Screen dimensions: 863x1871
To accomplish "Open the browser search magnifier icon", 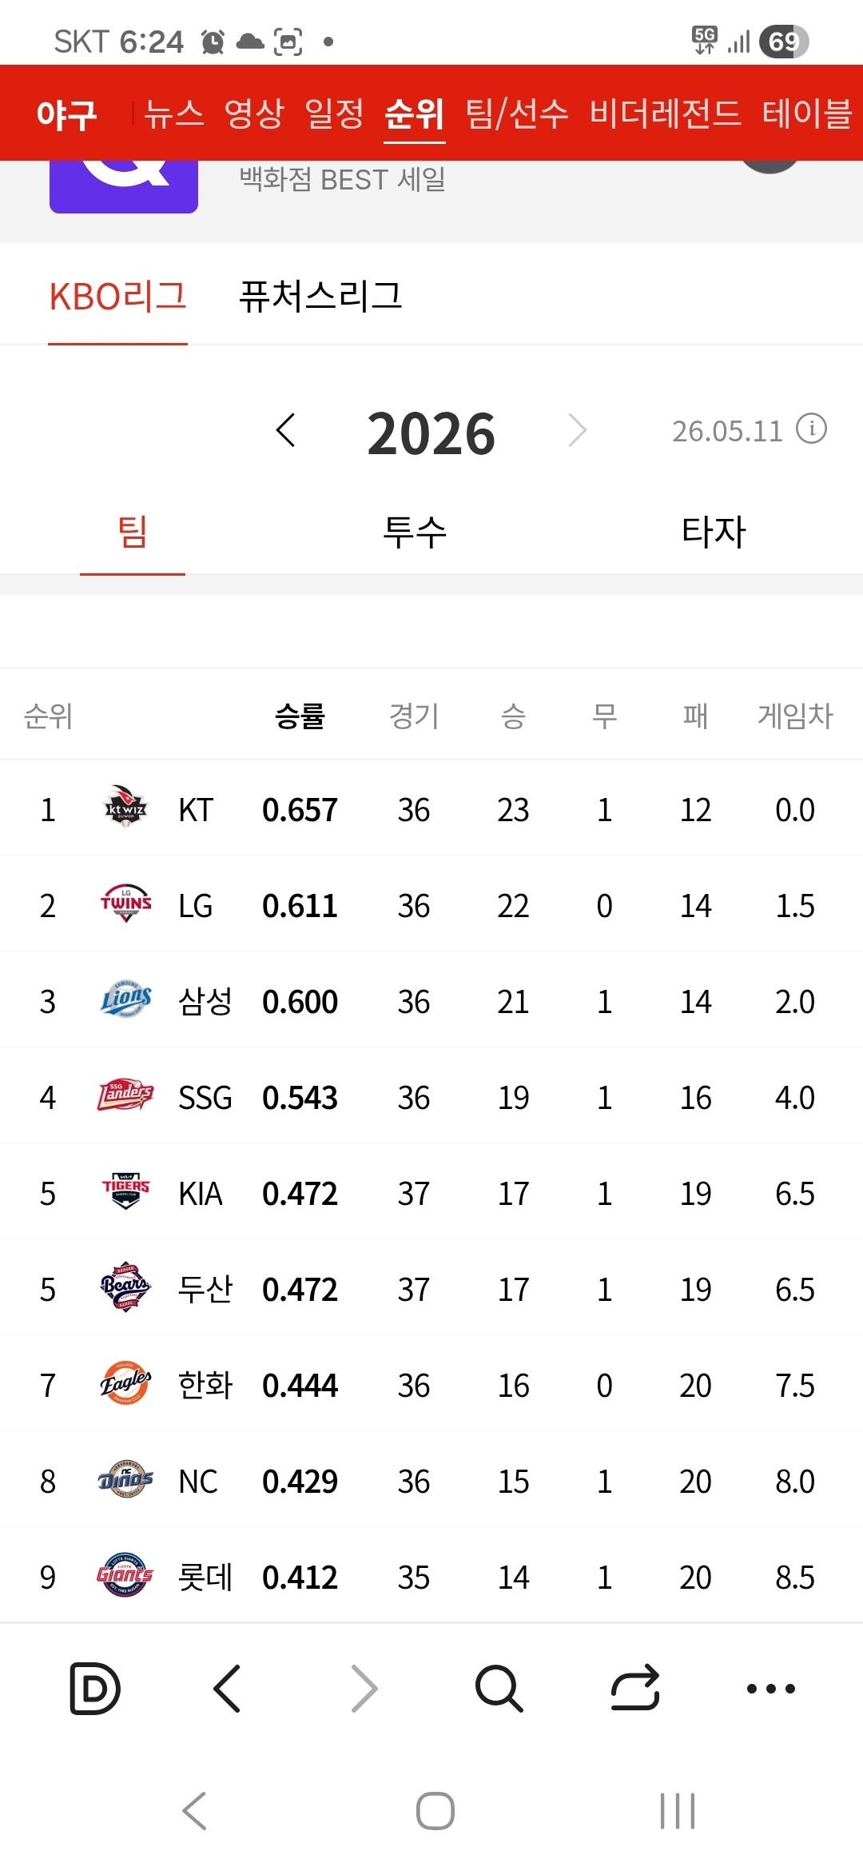I will coord(499,1688).
